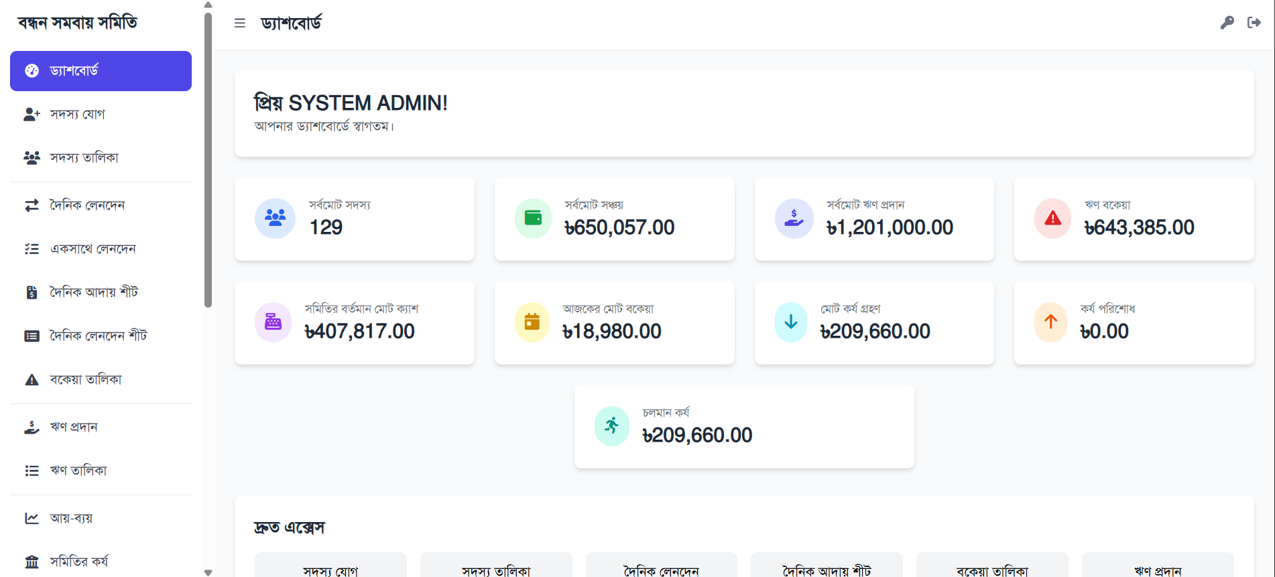Click the ঋণ প্রদান hand icon in sidebar
The image size is (1275, 577).
click(32, 428)
